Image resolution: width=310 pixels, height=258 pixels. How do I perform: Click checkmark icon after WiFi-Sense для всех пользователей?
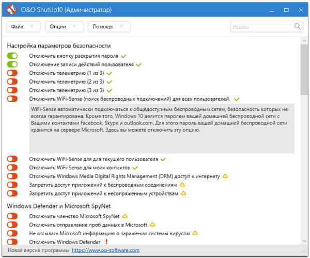tap(237, 99)
